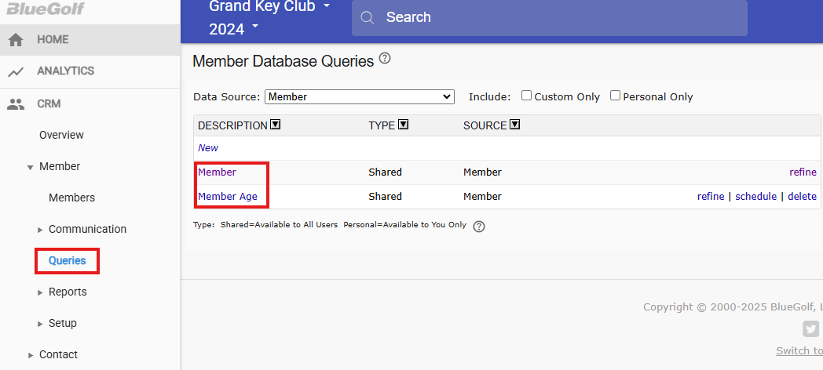The width and height of the screenshot is (823, 370).
Task: Open the Grand Key Club selector
Action: [x=270, y=6]
